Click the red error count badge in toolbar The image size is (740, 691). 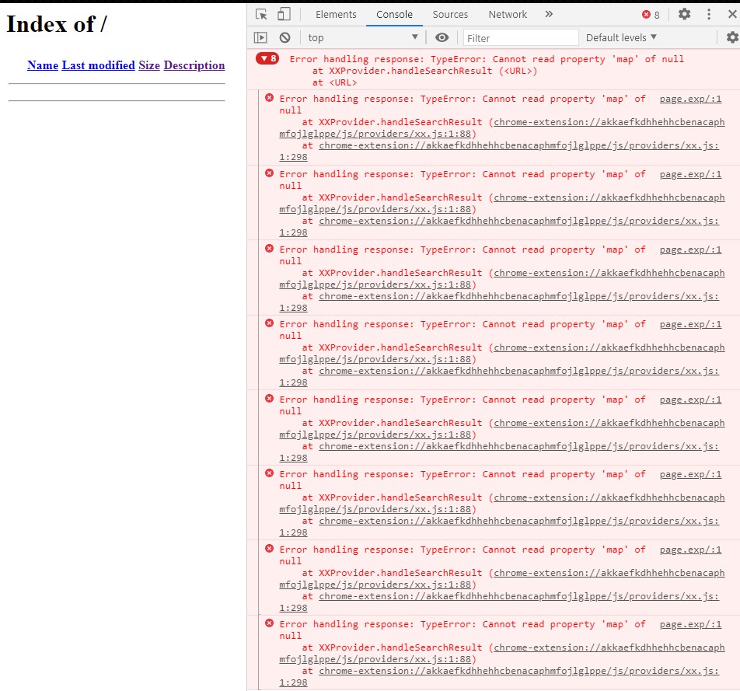tap(651, 15)
